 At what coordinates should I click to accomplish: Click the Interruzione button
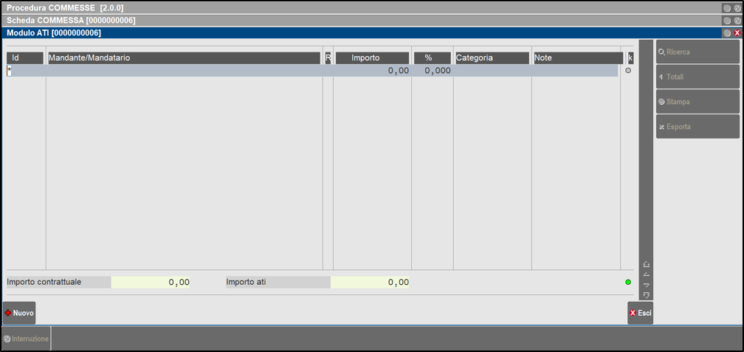pyautogui.click(x=26, y=339)
